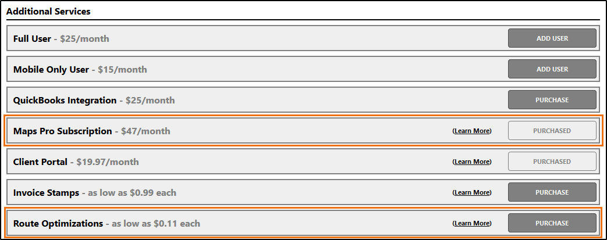The image size is (607, 240).
Task: Purchase the QuickBooks Integration service
Action: pyautogui.click(x=552, y=101)
